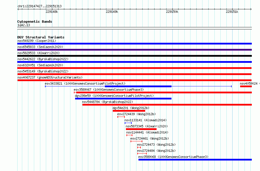
Task: Click the 229150k ruler tick label
Action: 172,12
